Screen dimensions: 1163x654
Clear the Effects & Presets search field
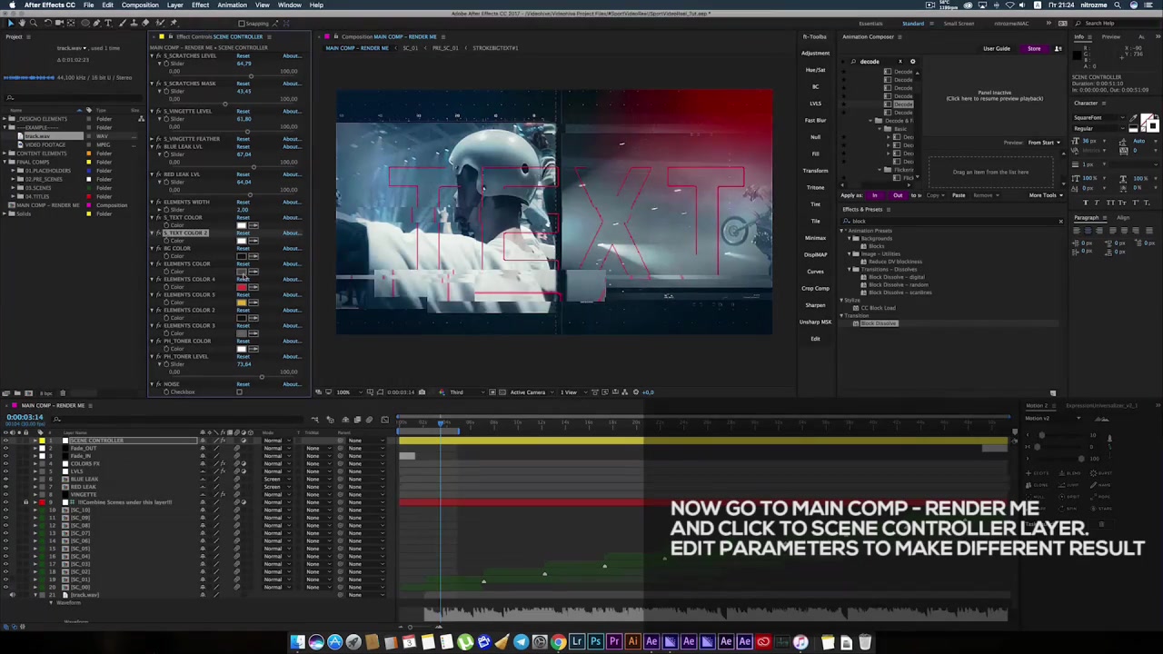[x=1059, y=221]
